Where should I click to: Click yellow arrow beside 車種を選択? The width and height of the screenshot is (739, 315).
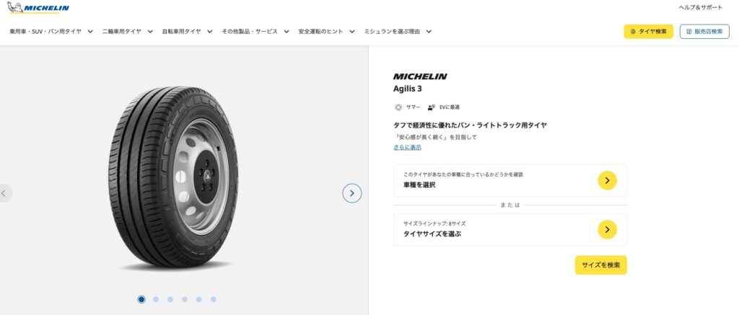coord(607,180)
